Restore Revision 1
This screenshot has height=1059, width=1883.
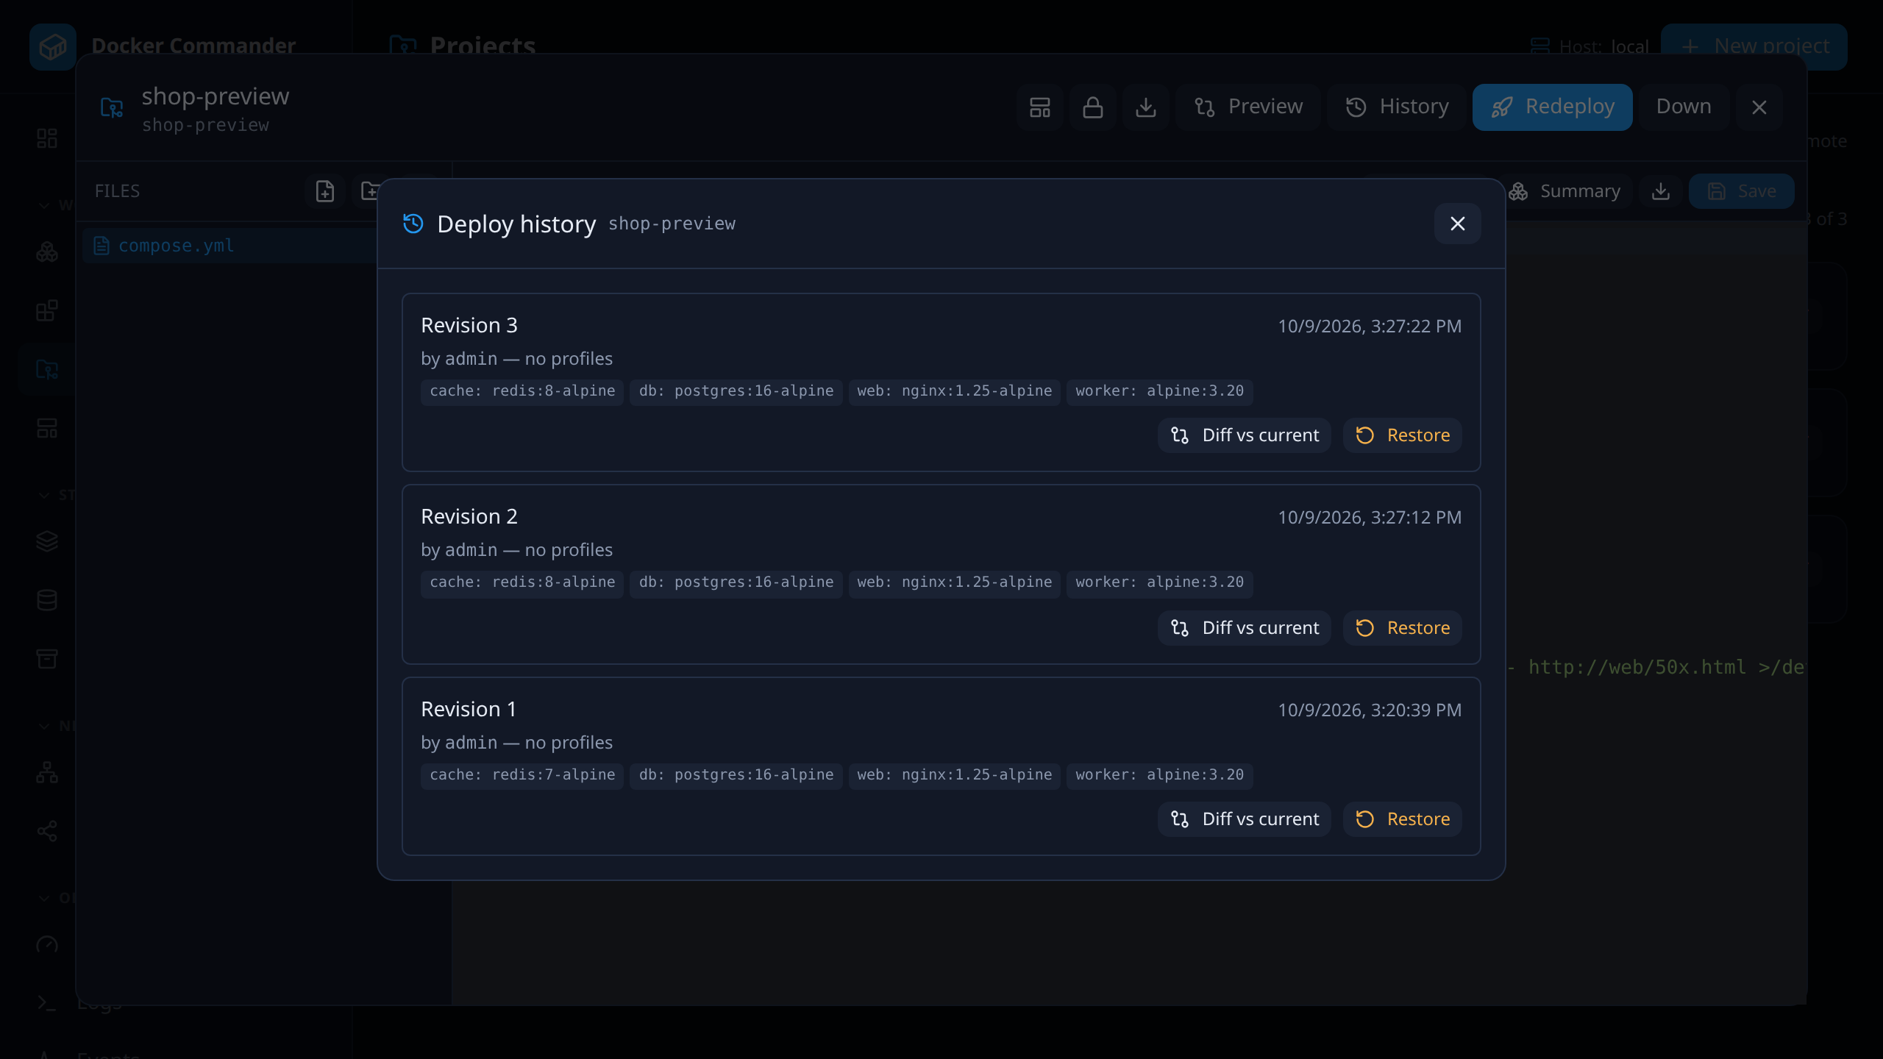click(x=1402, y=819)
